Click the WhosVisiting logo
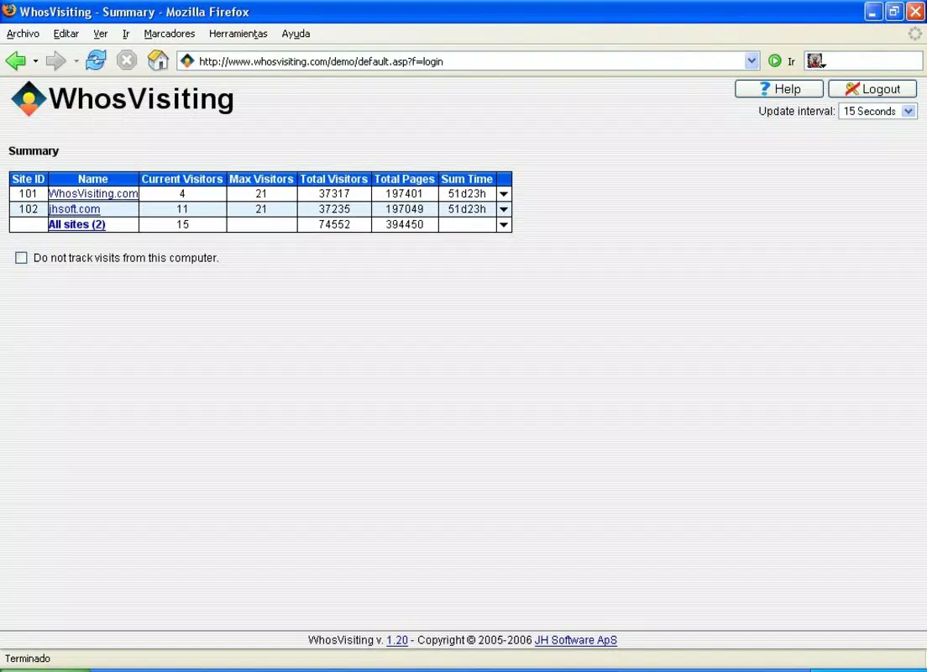 123,99
